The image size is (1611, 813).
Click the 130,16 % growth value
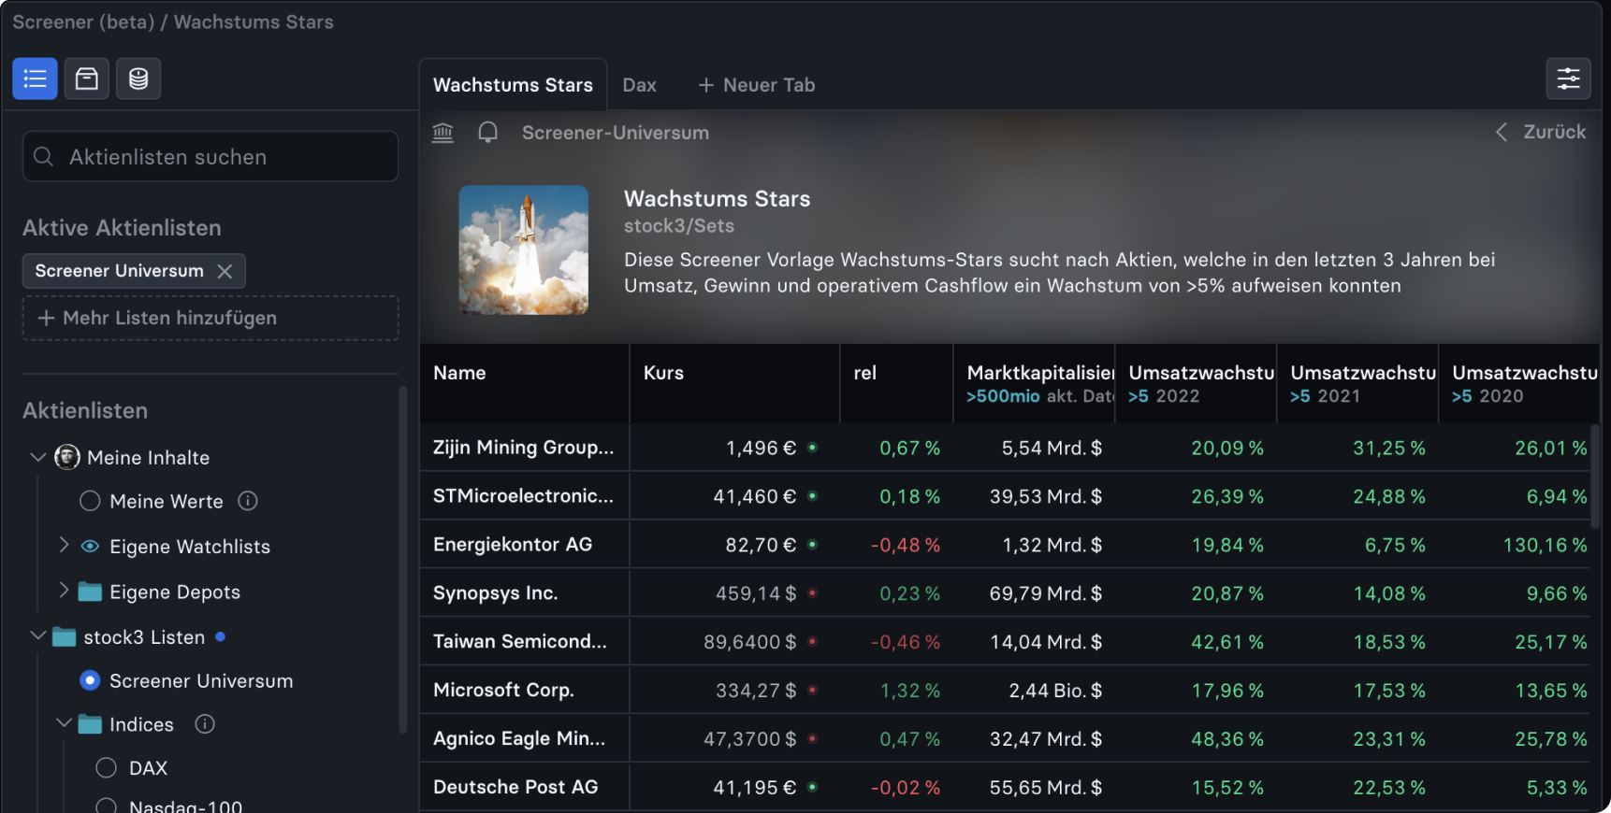(1545, 544)
